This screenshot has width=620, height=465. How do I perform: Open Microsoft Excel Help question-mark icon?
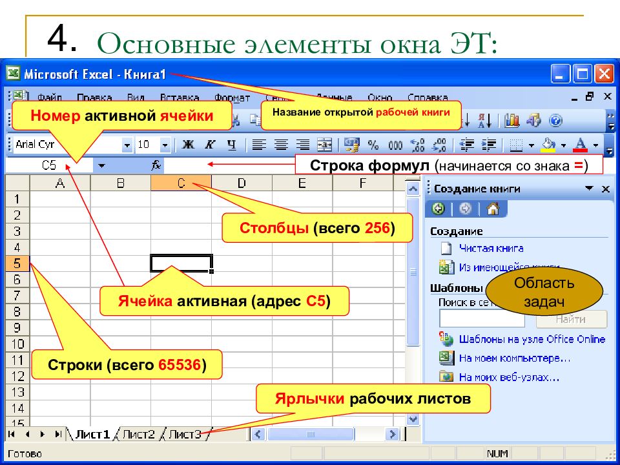[x=555, y=120]
